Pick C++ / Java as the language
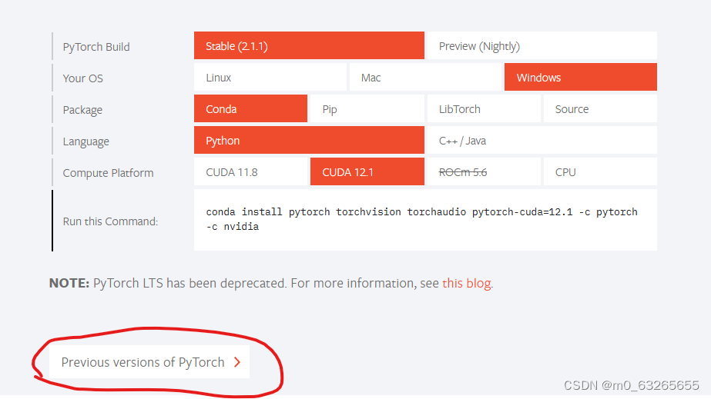Screen dimensions: 711x399 542,140
